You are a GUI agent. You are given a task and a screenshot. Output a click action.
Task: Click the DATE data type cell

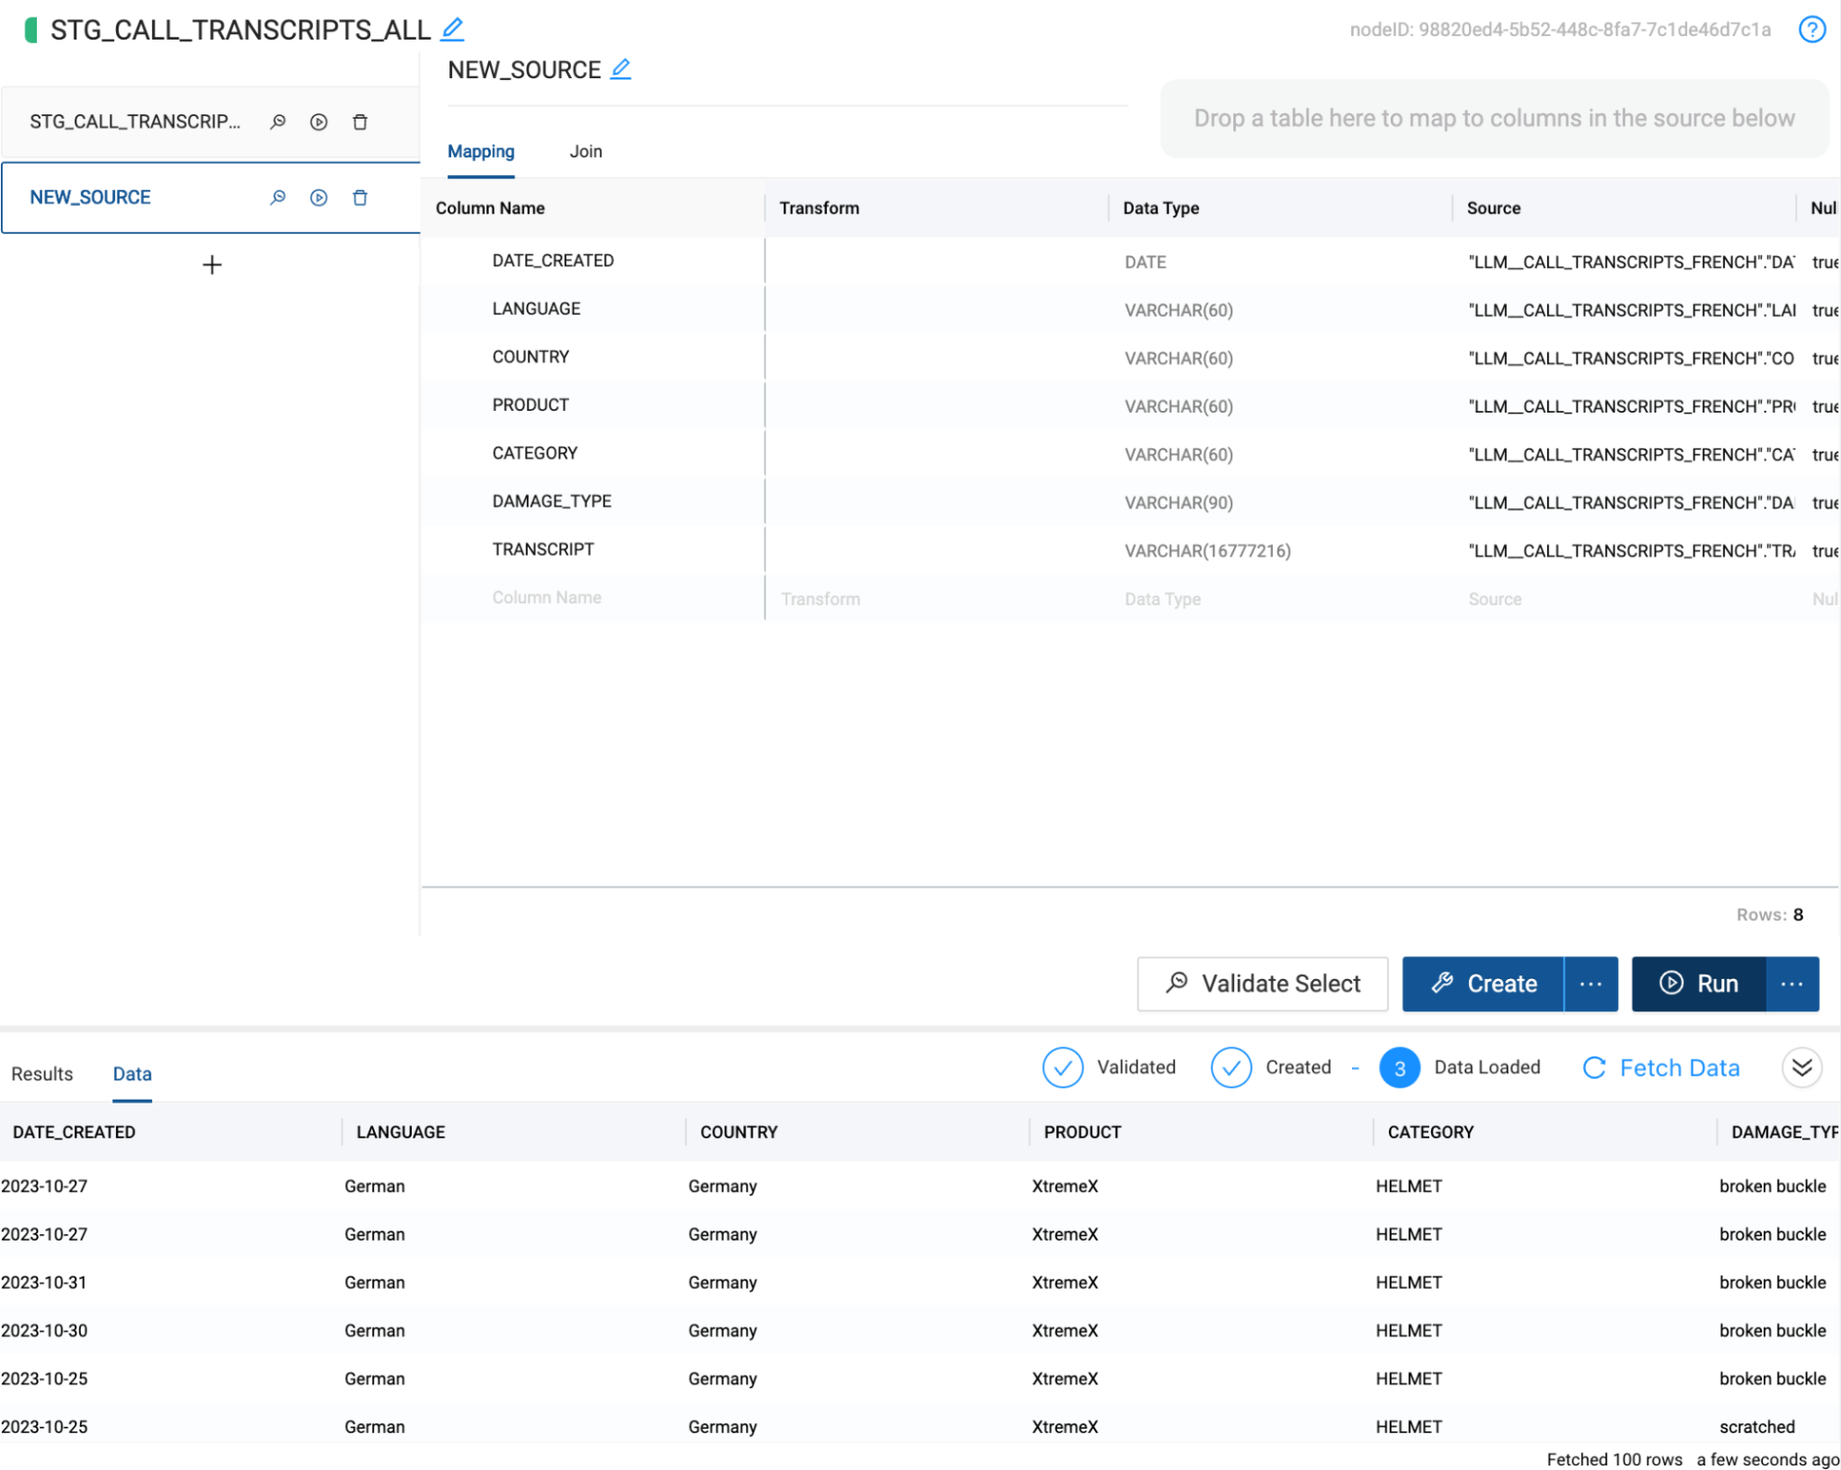pyautogui.click(x=1145, y=262)
